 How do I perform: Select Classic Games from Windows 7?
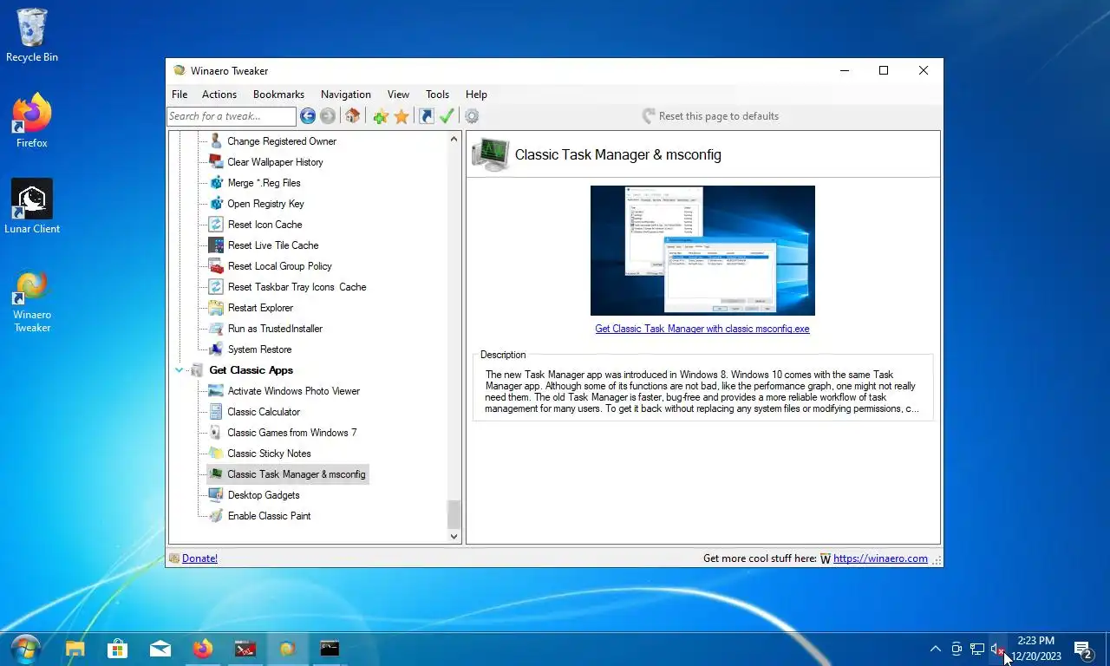tap(292, 433)
